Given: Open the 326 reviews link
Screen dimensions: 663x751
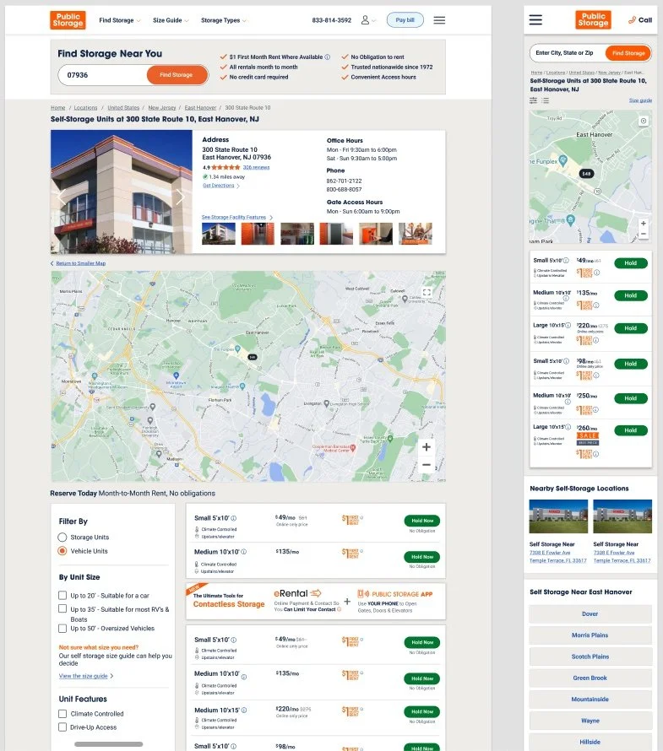Looking at the screenshot, I should (256, 167).
